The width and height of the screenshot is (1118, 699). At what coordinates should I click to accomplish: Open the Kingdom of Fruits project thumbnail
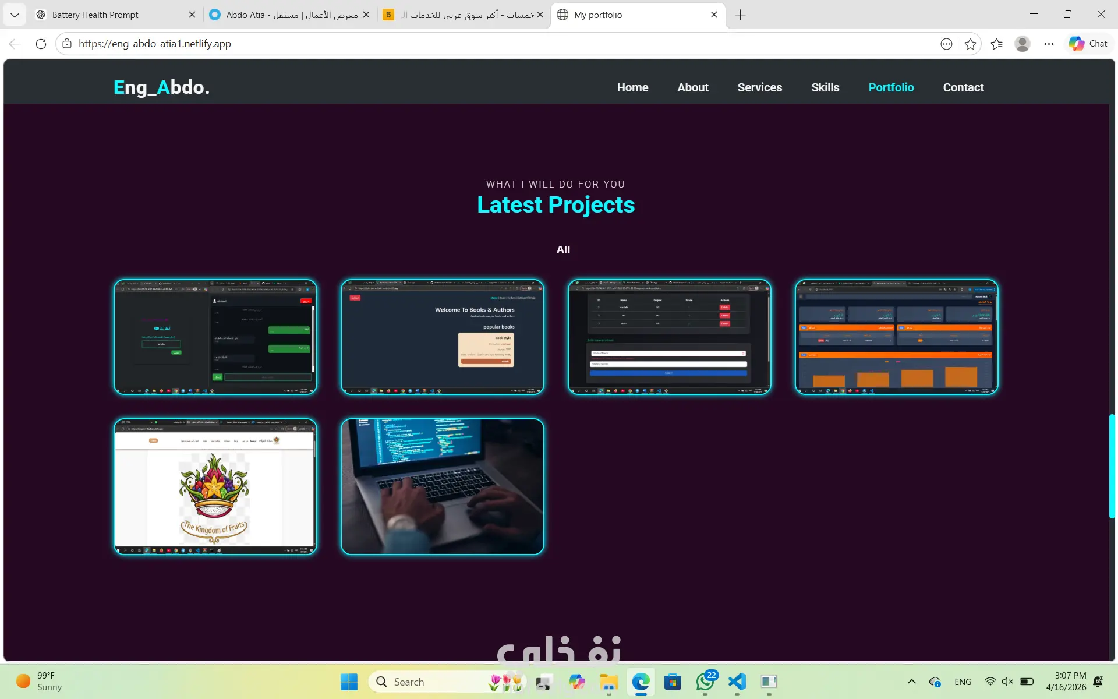[215, 486]
